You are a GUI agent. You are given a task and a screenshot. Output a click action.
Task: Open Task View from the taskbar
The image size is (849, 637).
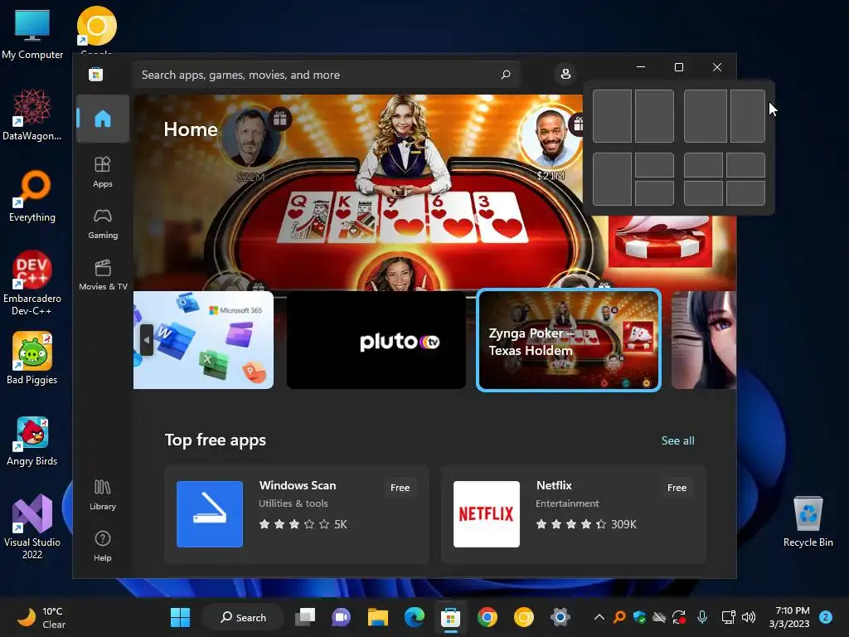[x=305, y=617]
